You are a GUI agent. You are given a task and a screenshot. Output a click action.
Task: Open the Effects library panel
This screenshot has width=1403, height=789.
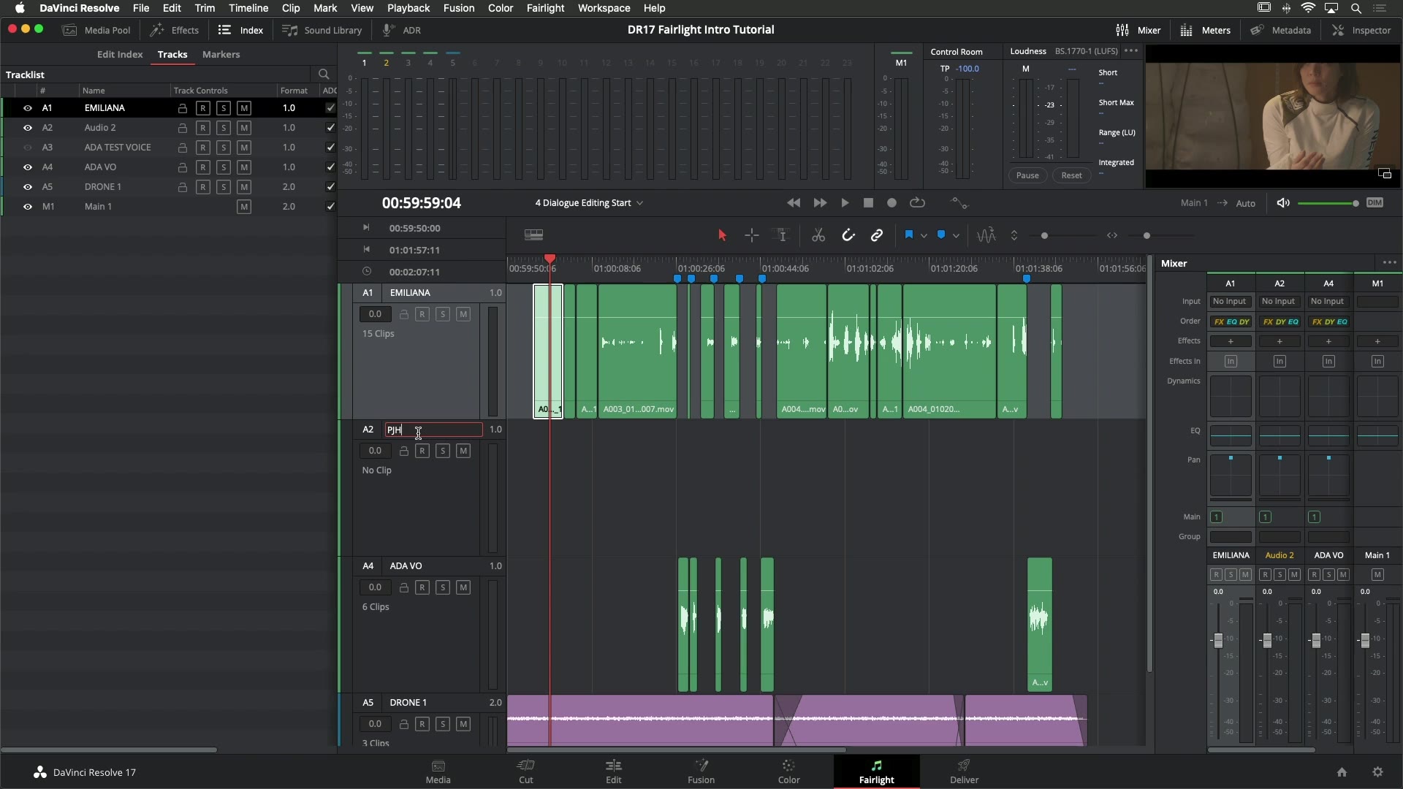pos(175,30)
